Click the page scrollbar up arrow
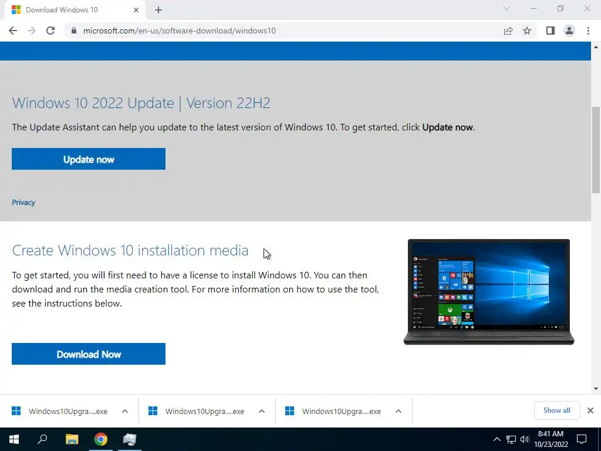601x451 pixels. tap(596, 47)
